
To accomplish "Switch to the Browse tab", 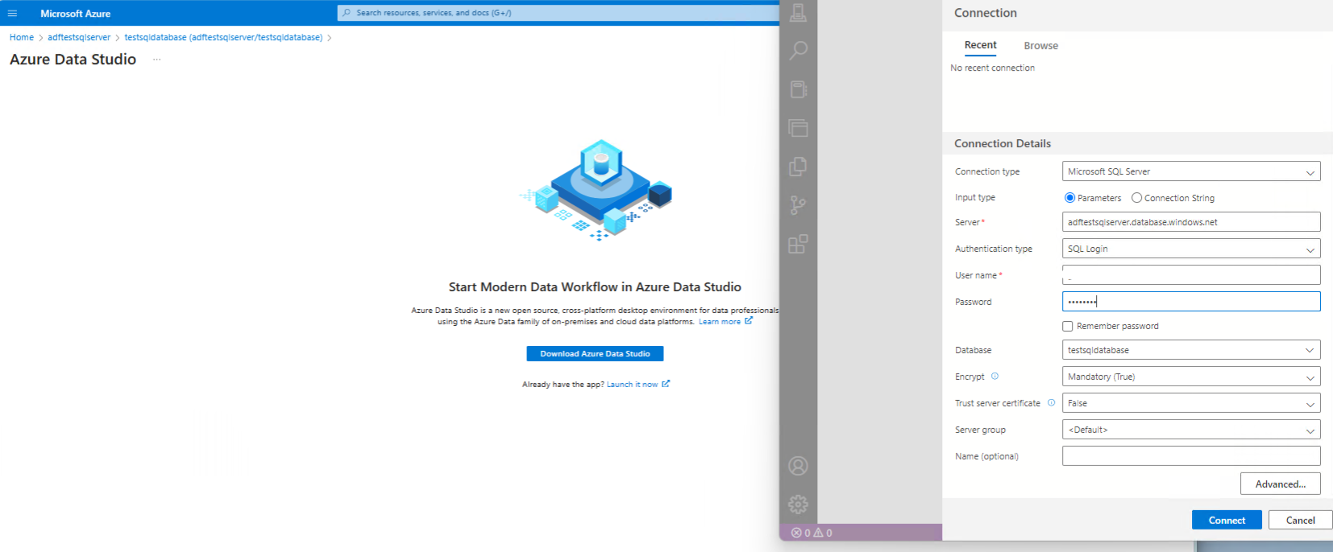I will (1040, 46).
